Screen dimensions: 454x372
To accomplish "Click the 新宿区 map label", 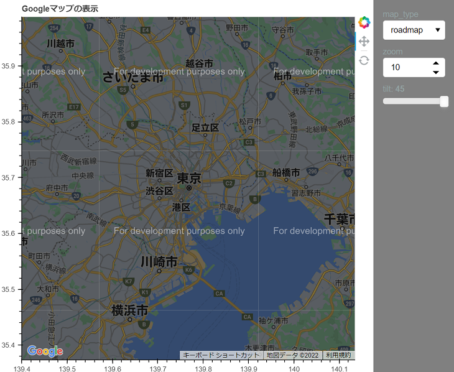I will (159, 174).
